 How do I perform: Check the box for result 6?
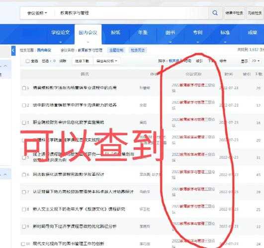[x=24, y=175]
